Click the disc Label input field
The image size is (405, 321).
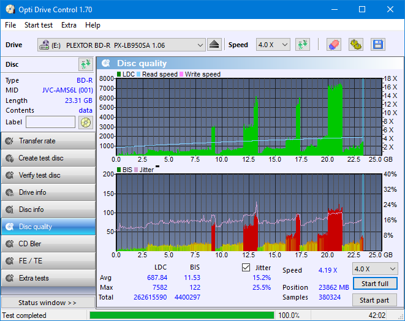click(x=50, y=122)
